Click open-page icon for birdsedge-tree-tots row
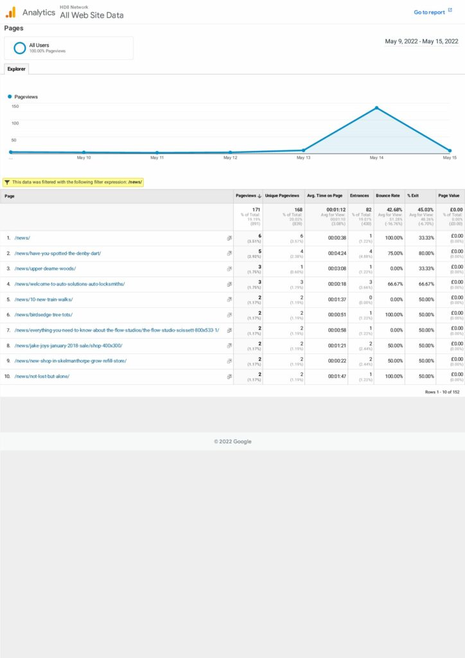Viewport: 465px width, 658px height. click(229, 315)
